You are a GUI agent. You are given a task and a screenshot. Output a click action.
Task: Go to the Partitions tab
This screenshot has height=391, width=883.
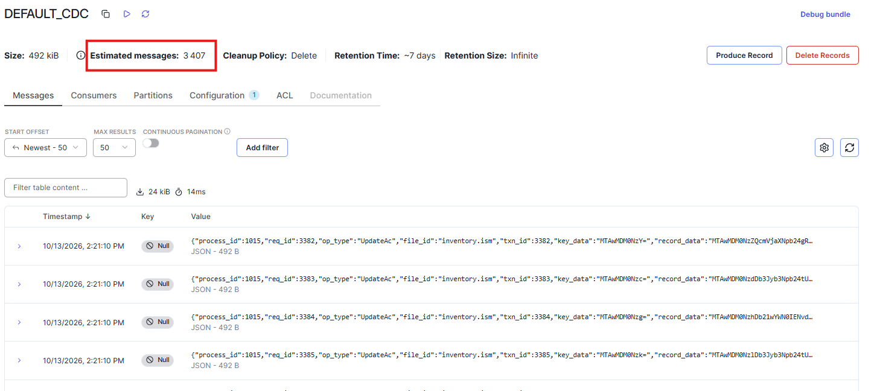coord(153,95)
